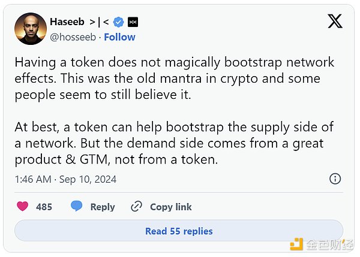Screen dimensions: 360x257
Task: Click the gold watermark logo icon
Action: (x=297, y=243)
